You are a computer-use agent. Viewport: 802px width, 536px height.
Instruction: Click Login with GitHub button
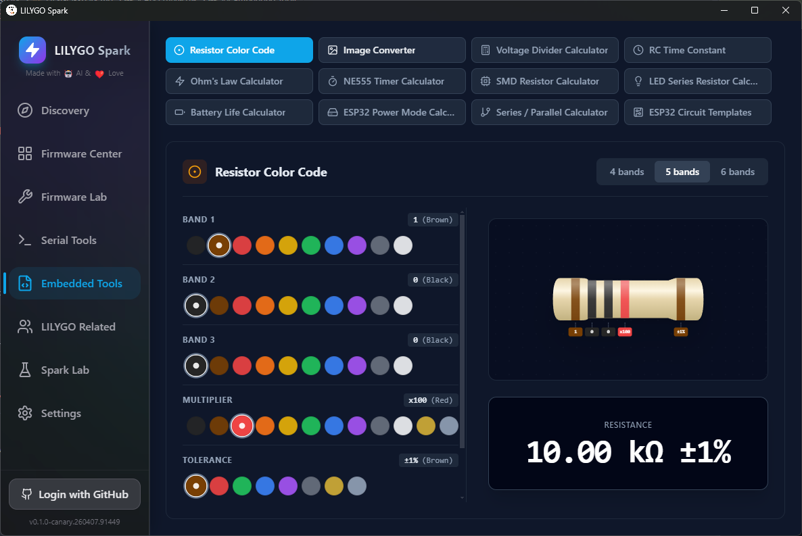[74, 495]
